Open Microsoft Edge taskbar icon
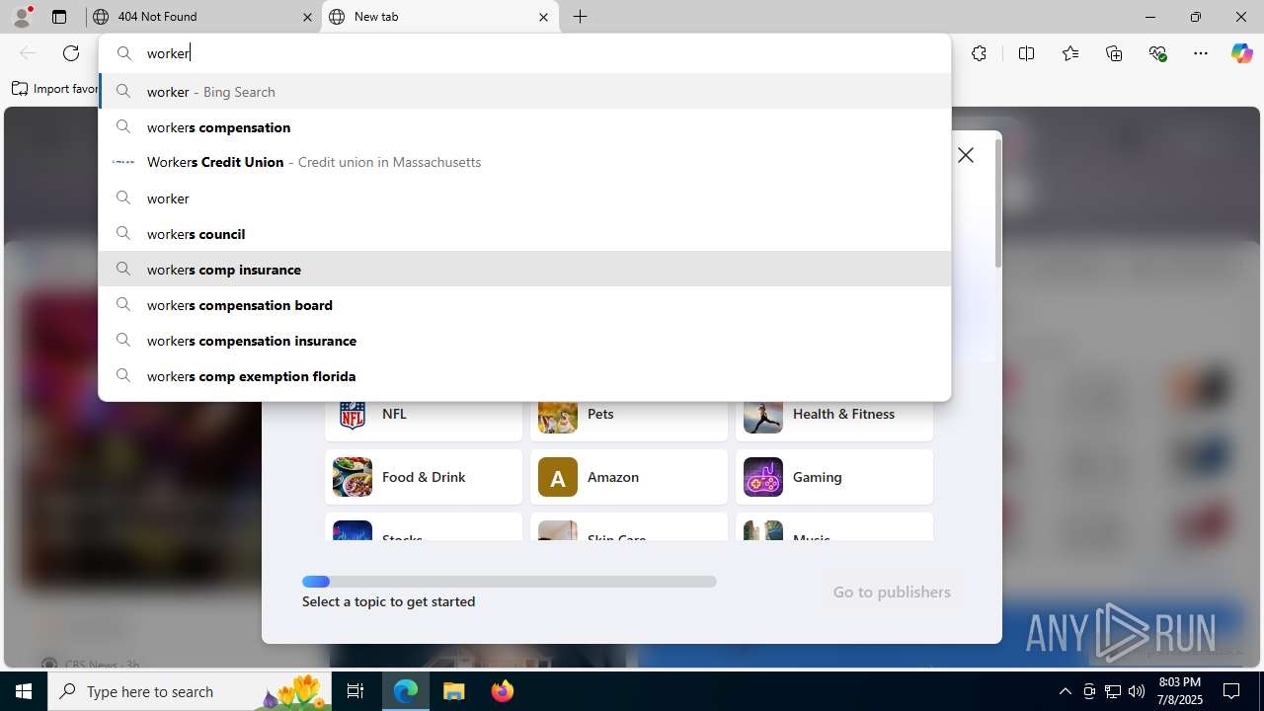This screenshot has width=1264, height=711. (406, 691)
